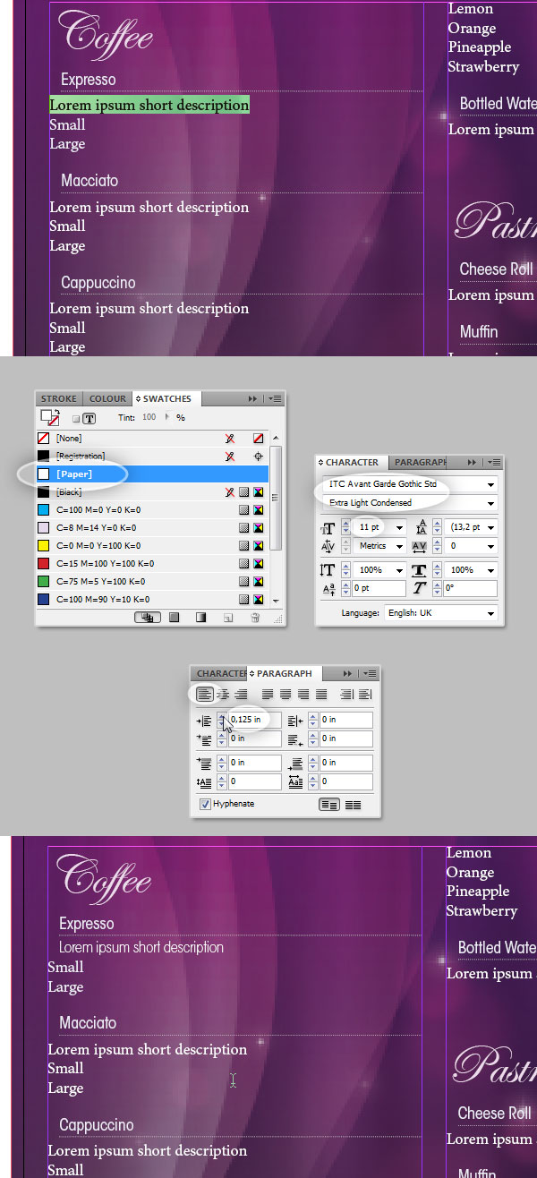Select the [Paper] swatch
This screenshot has height=1178, width=537.
[x=153, y=474]
